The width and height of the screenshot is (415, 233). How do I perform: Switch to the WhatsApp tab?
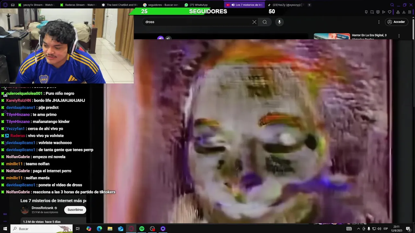(x=203, y=5)
